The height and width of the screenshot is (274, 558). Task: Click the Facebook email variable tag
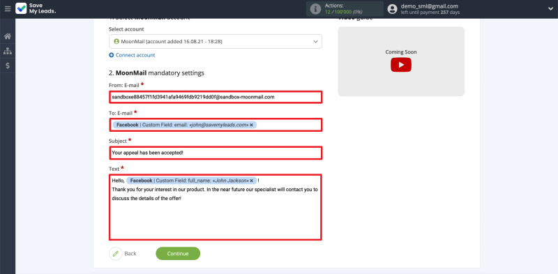point(184,125)
